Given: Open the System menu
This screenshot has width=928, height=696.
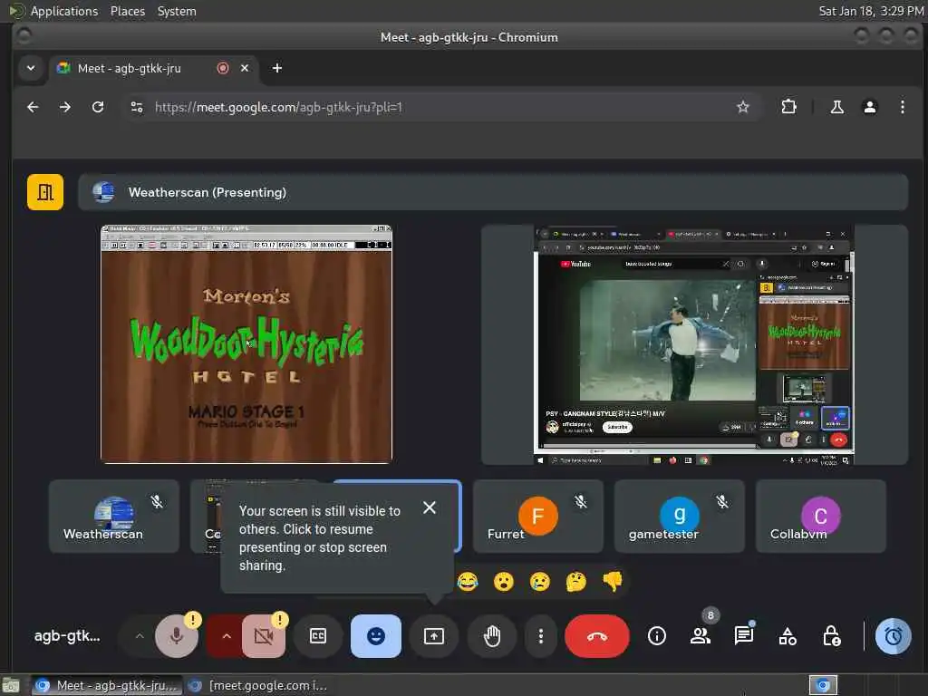Looking at the screenshot, I should pyautogui.click(x=177, y=11).
